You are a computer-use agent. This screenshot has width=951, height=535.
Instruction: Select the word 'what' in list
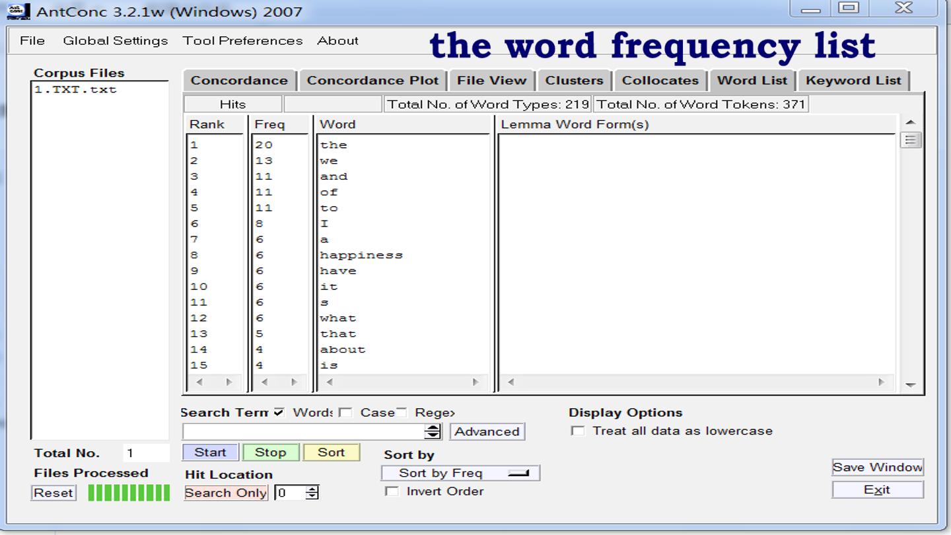click(x=338, y=318)
